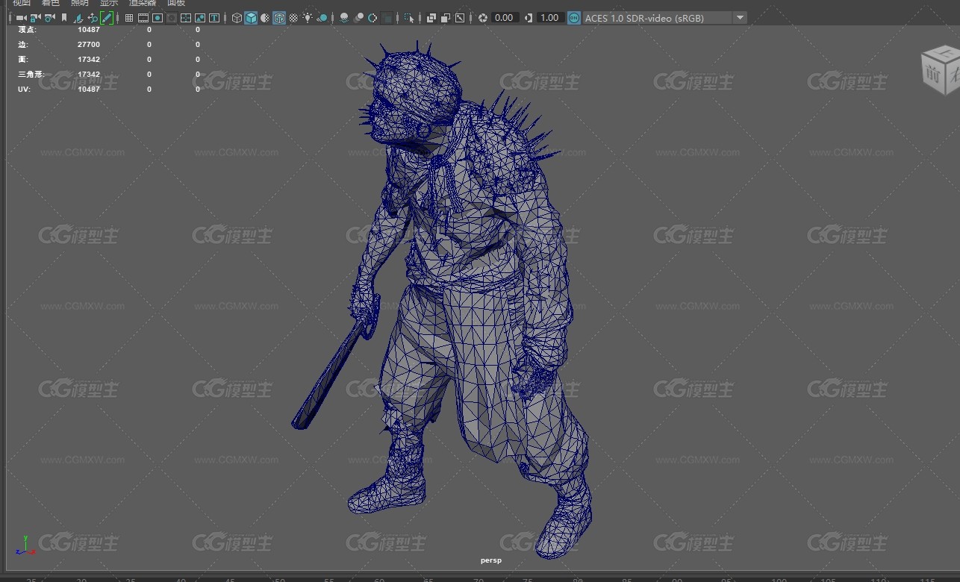
Task: Toggle the Depth of Field icon
Action: [388, 17]
